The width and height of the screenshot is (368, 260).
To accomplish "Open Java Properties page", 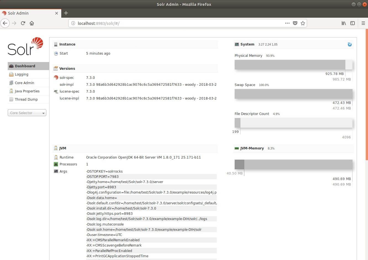I will point(28,91).
